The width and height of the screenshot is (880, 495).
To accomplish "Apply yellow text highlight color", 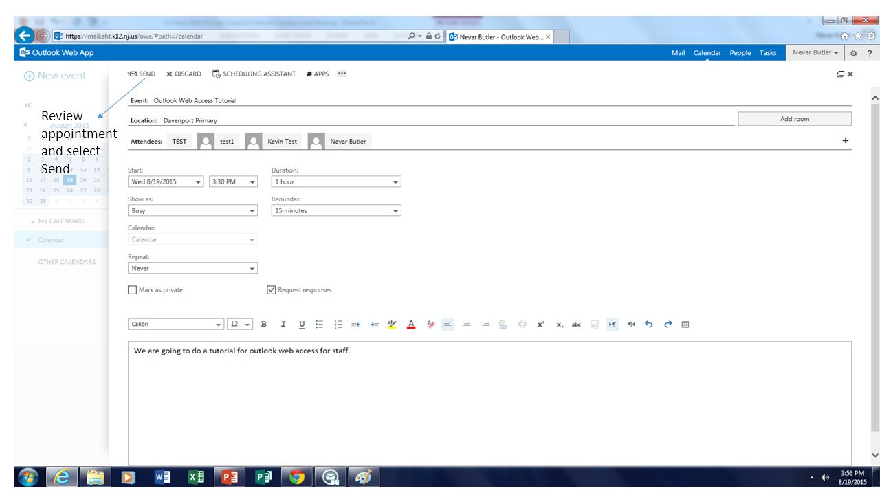I will (x=393, y=324).
